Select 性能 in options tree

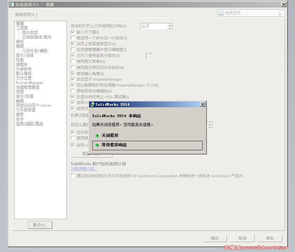point(20,60)
